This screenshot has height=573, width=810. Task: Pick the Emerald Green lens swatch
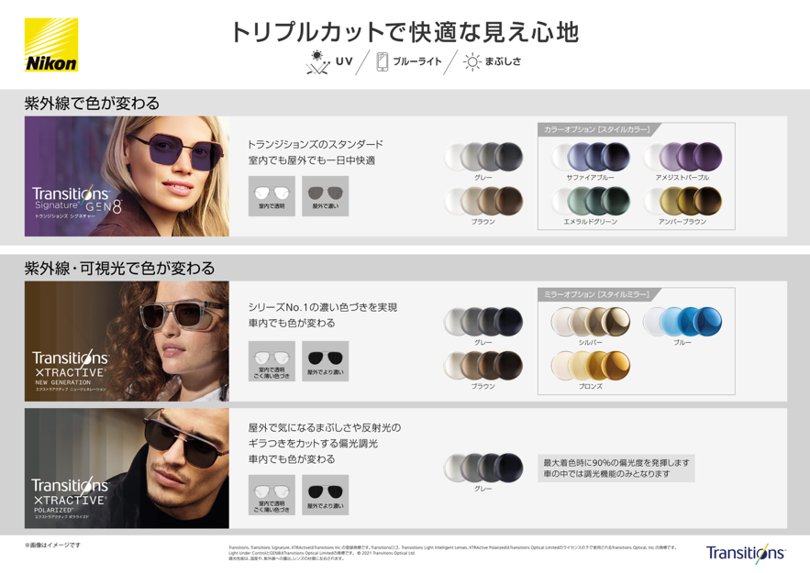(591, 206)
